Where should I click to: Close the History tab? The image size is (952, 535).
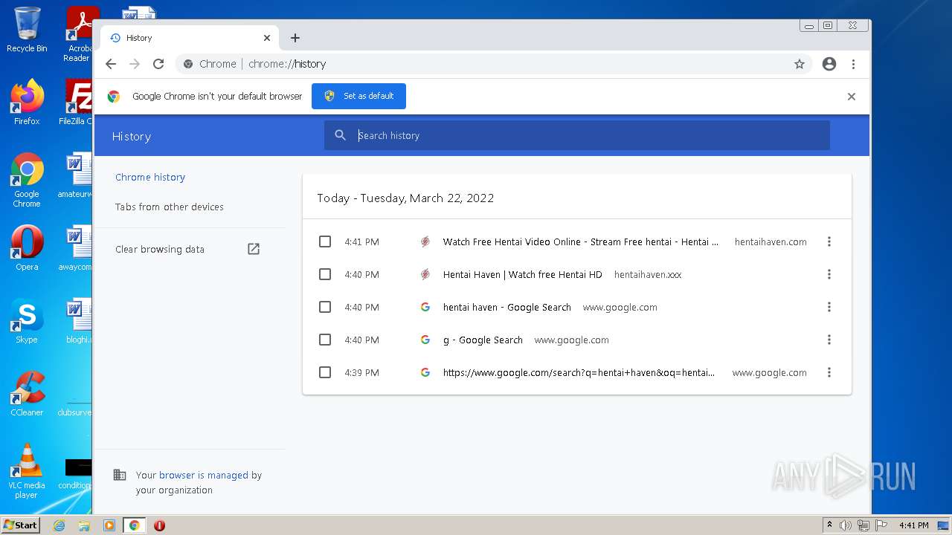(x=267, y=38)
